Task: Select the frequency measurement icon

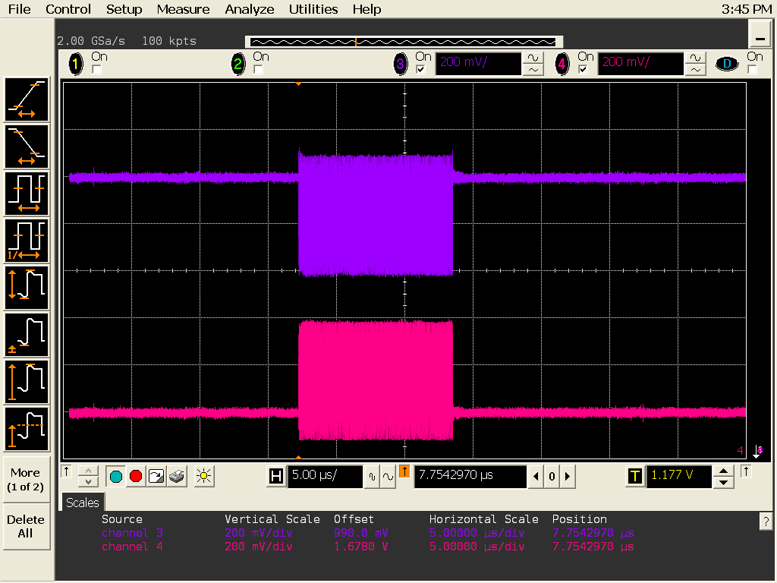Action: [27, 241]
